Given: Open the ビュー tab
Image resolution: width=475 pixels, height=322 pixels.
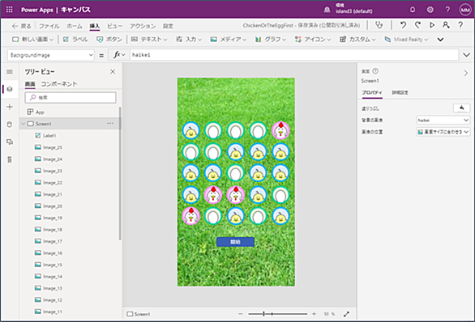Looking at the screenshot, I should 115,26.
